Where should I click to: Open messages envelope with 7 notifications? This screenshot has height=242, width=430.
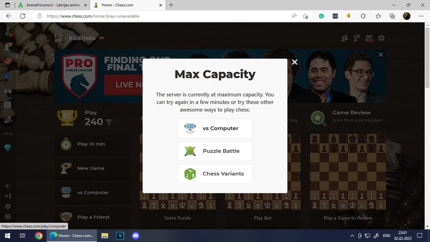click(x=369, y=38)
